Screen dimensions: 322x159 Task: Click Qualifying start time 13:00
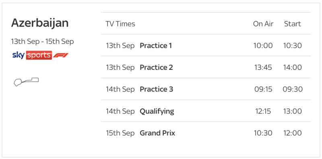293,111
